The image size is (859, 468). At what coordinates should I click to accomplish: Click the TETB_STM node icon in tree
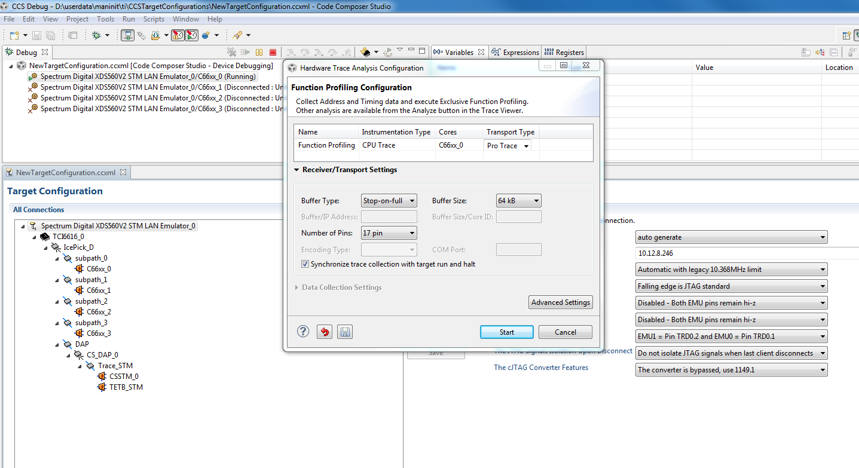coord(103,387)
